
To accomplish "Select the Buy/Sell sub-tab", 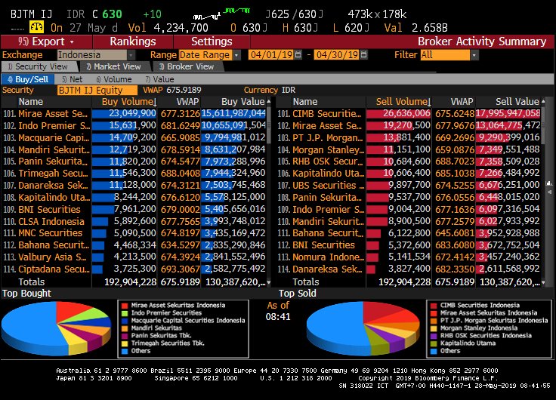I will (28, 79).
